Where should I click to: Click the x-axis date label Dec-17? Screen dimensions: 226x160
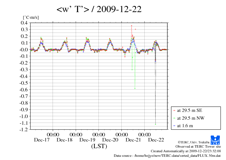point(42,140)
